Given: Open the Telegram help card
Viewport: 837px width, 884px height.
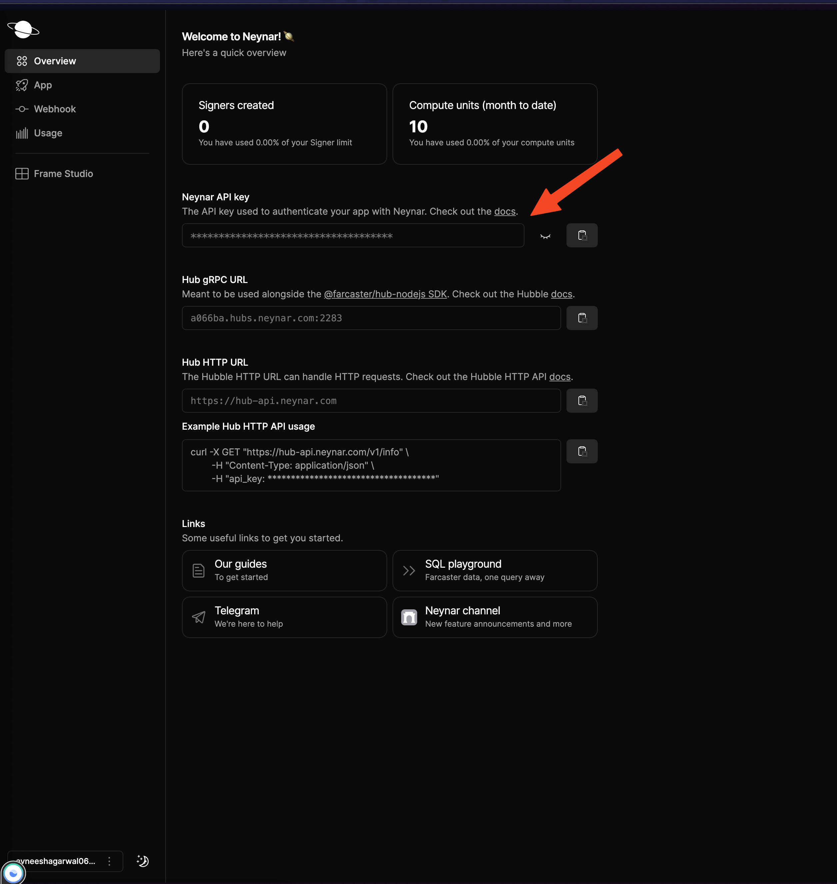Looking at the screenshot, I should pos(284,617).
